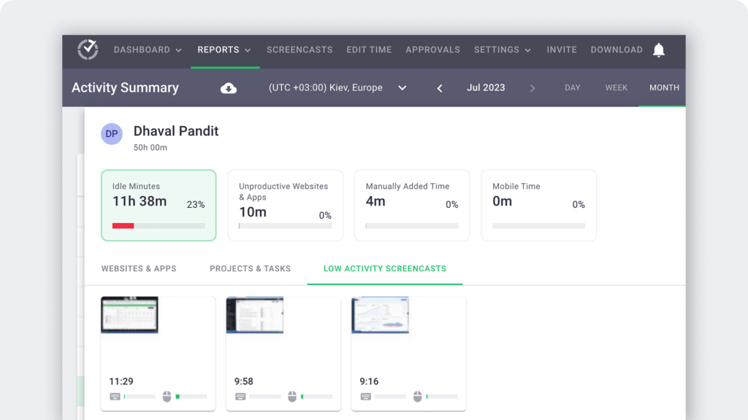Viewport: 748px width, 420px height.
Task: Open the Edit Time menu item
Action: 369,49
